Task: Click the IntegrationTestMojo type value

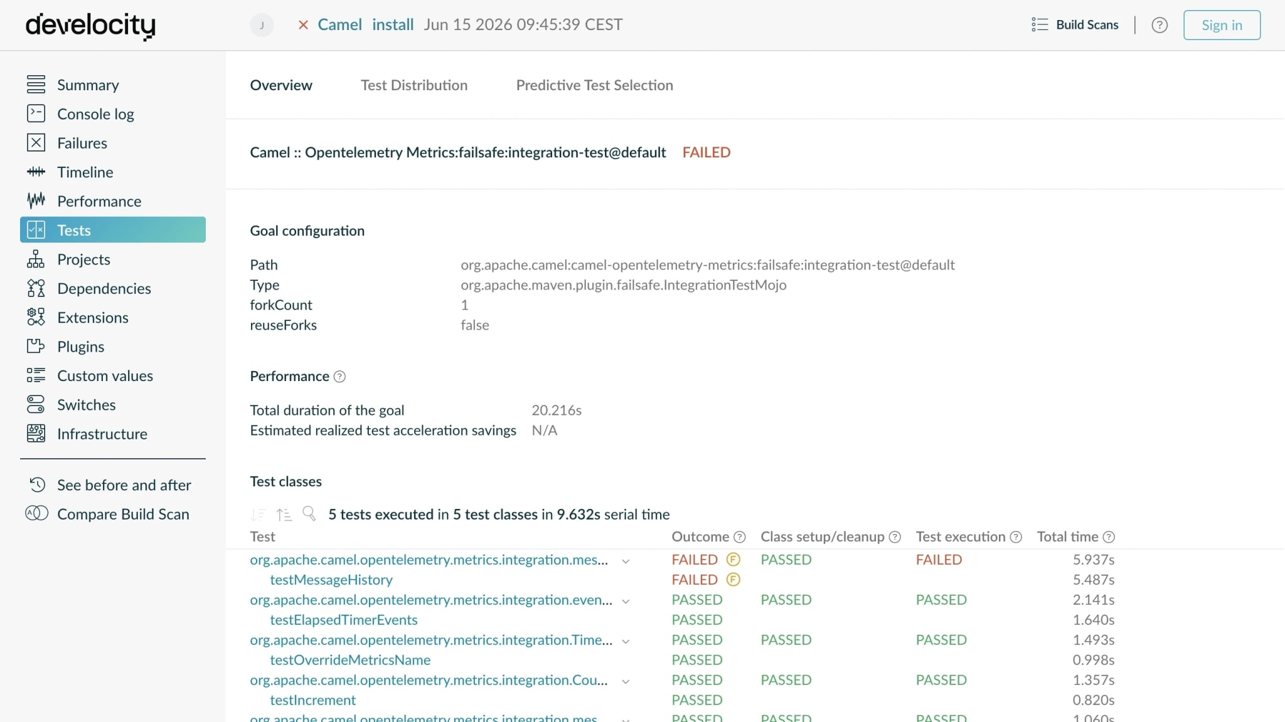Action: point(623,285)
